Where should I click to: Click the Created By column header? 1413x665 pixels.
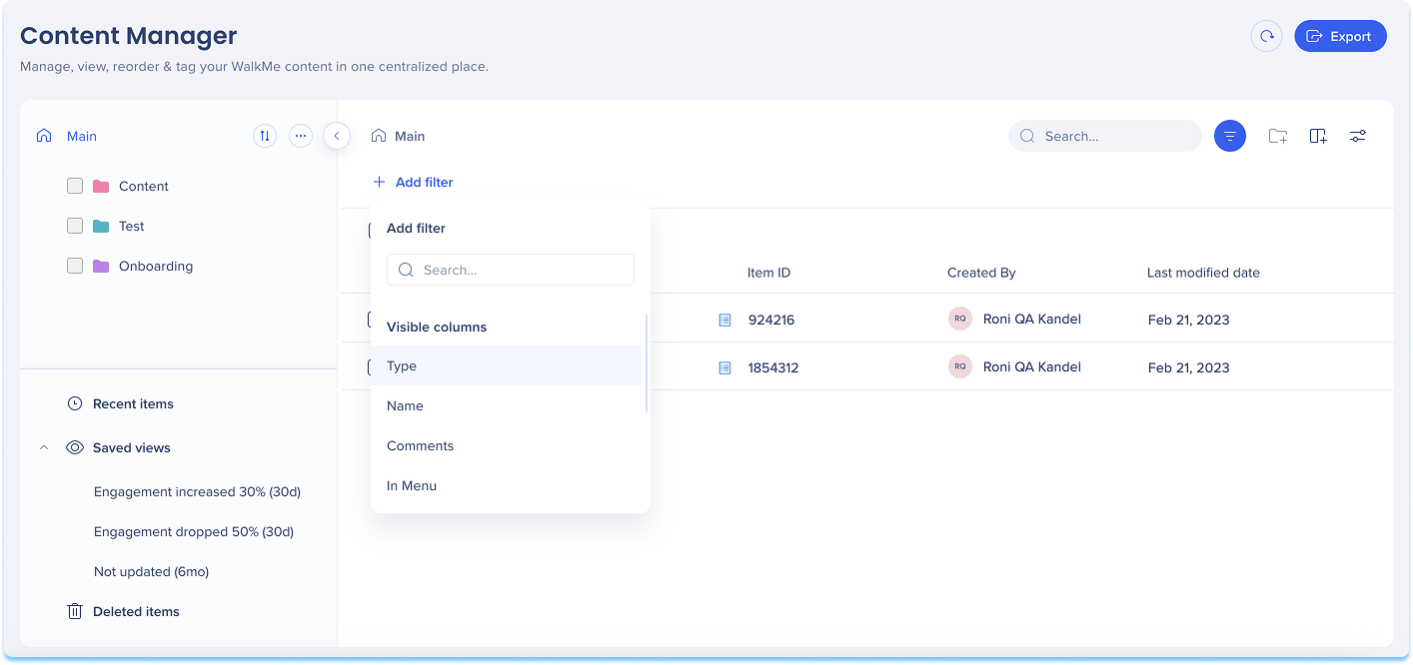point(981,273)
